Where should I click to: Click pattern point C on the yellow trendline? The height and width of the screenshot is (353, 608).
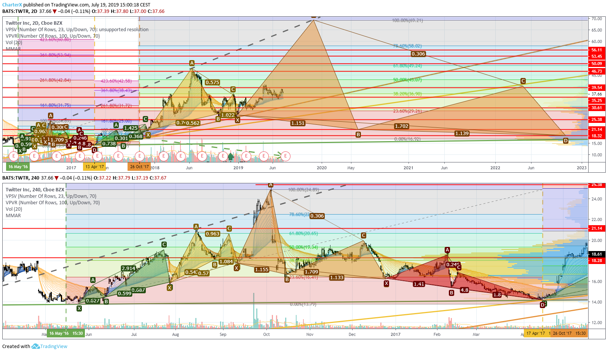pos(523,81)
